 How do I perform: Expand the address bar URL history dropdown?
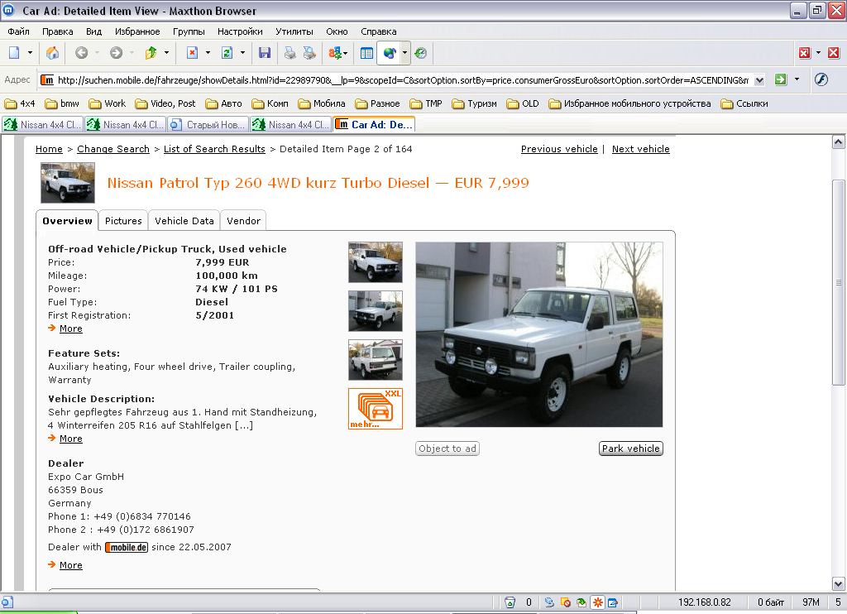click(x=759, y=80)
